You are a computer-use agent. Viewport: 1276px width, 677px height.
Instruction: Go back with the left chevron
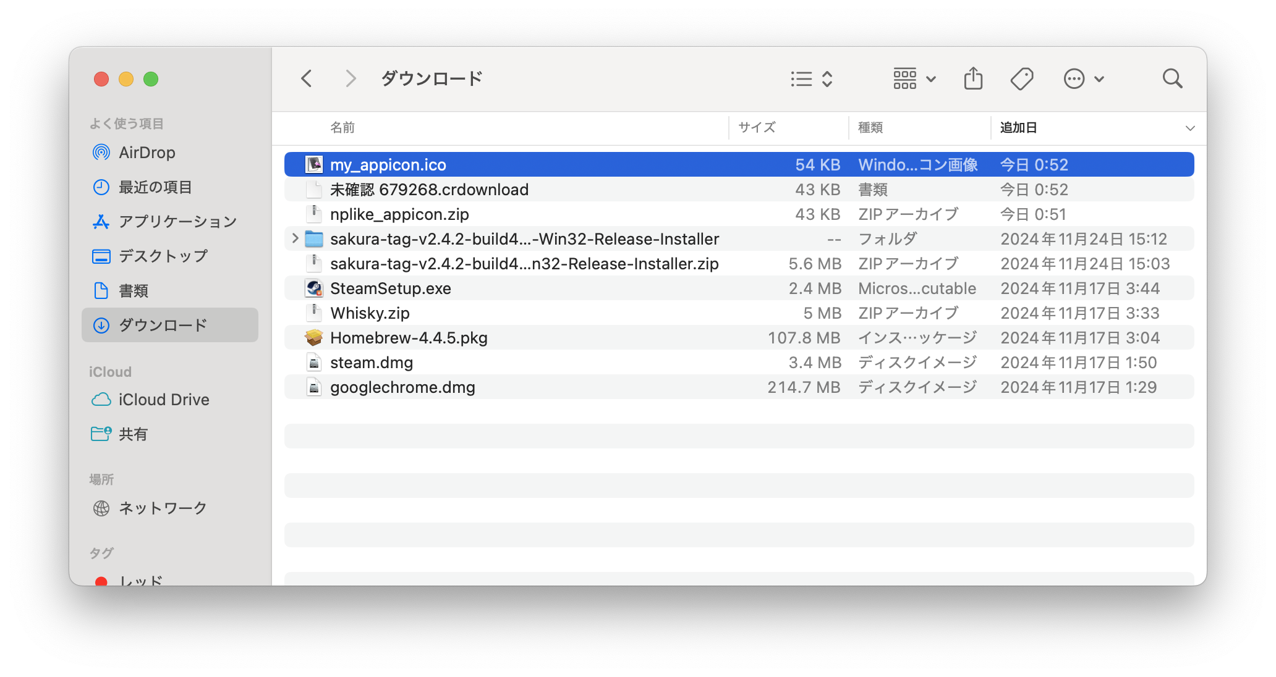click(x=307, y=78)
